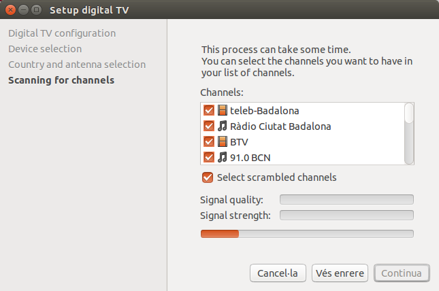Click the music note icon for 91.0 BCN
The image size is (439, 291).
coord(223,157)
